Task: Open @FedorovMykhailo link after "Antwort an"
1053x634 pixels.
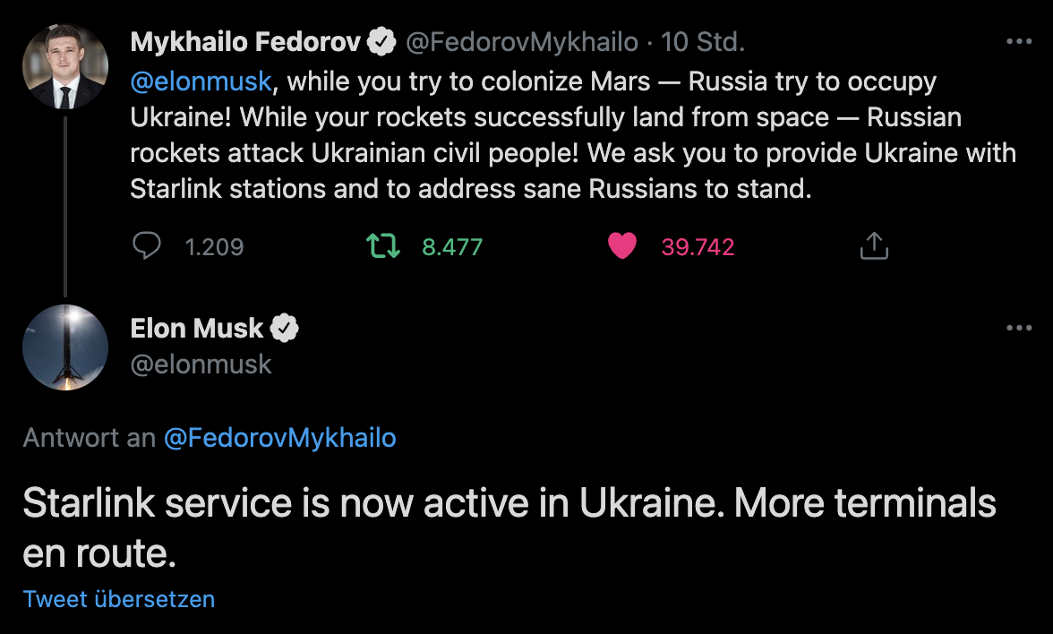Action: (x=279, y=438)
